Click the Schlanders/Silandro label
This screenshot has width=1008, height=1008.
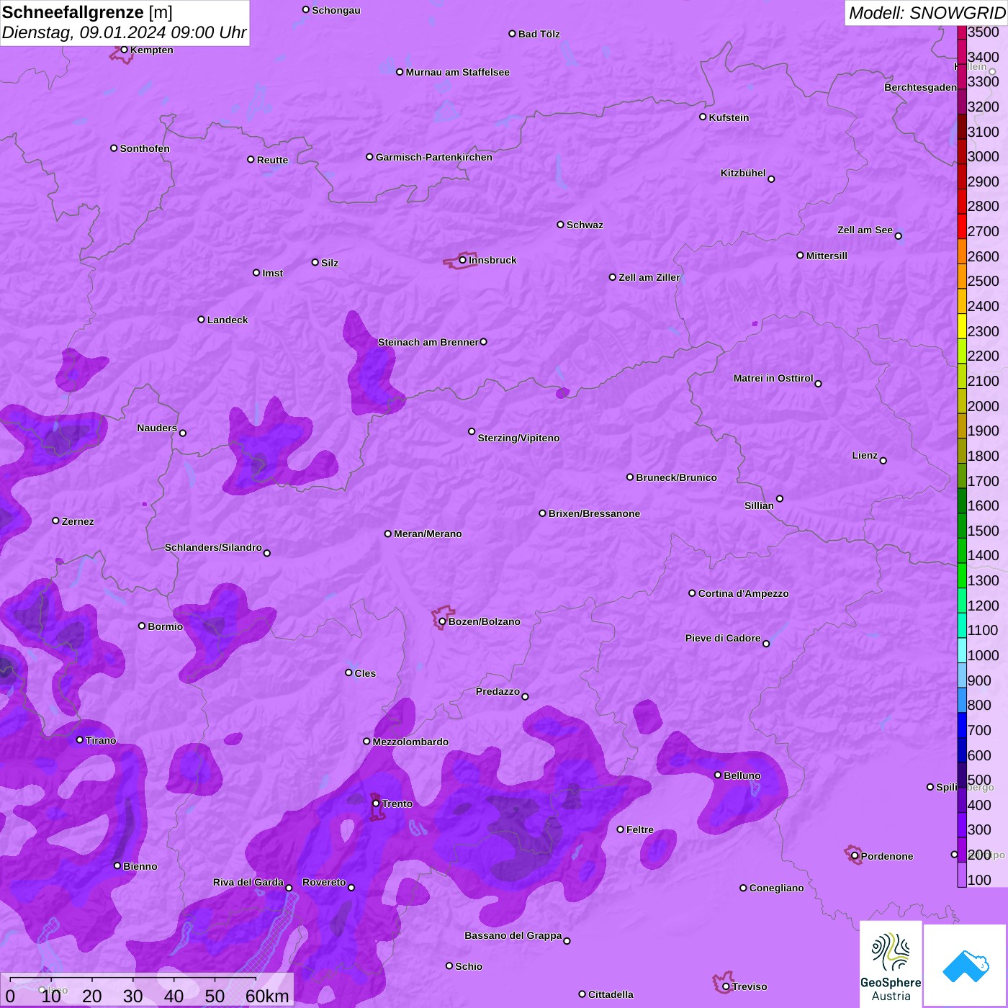pos(213,547)
